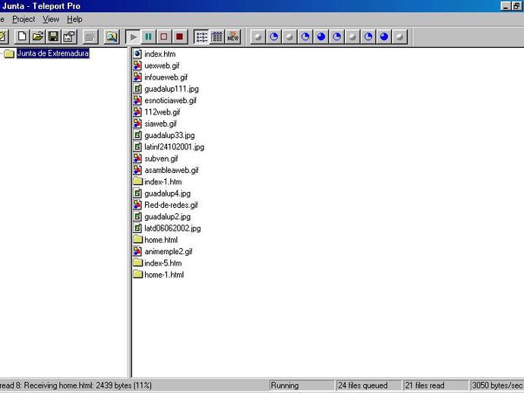
Task: Click the thread 9 status indicator
Action: click(384, 36)
